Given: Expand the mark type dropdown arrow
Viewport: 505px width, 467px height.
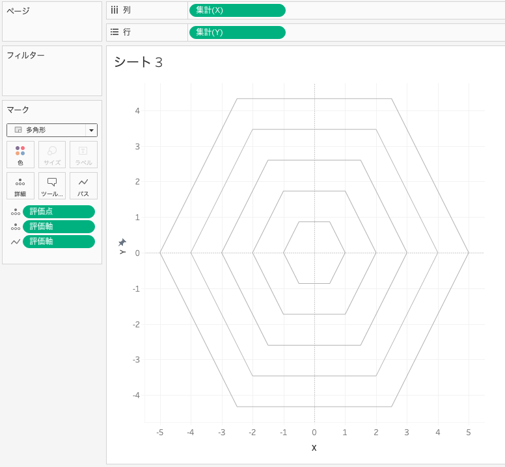Looking at the screenshot, I should [x=91, y=131].
